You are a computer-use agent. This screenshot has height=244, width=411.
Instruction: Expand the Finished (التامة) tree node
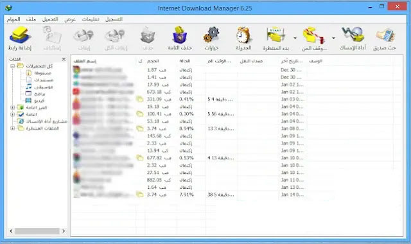point(12,114)
